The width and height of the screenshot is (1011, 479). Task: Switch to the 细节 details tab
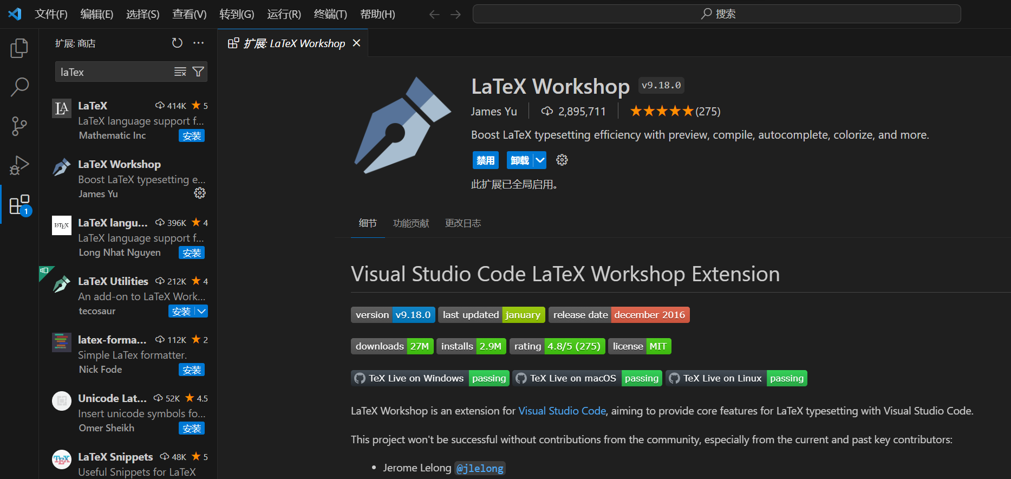click(x=368, y=223)
